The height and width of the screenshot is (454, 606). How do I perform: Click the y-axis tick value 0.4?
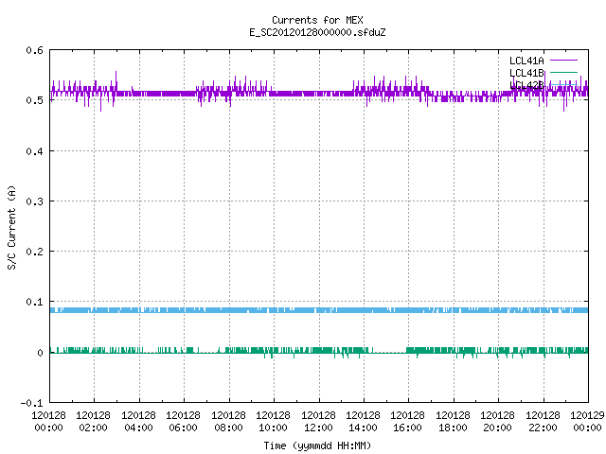tap(34, 151)
